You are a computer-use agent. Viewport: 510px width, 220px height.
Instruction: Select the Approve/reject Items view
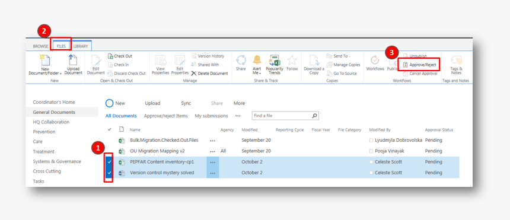coord(165,116)
